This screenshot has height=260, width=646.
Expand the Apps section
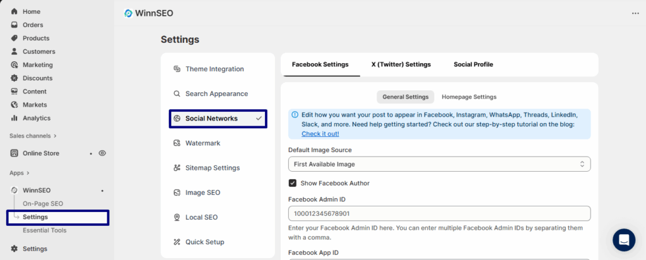(20, 173)
